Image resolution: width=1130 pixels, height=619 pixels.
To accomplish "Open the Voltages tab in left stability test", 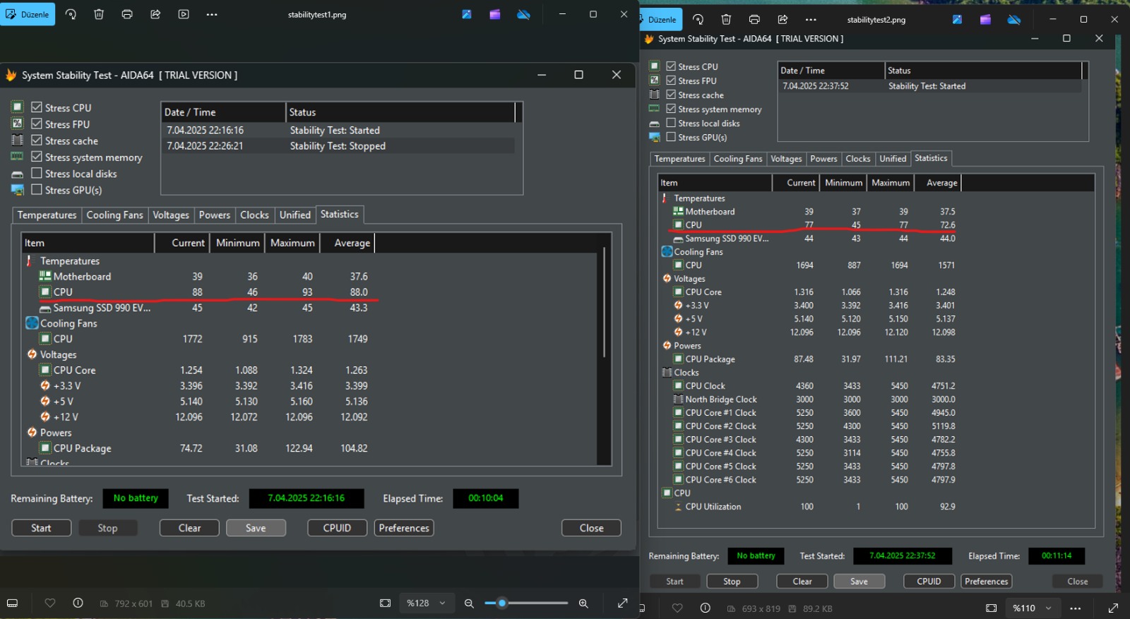I will (171, 215).
